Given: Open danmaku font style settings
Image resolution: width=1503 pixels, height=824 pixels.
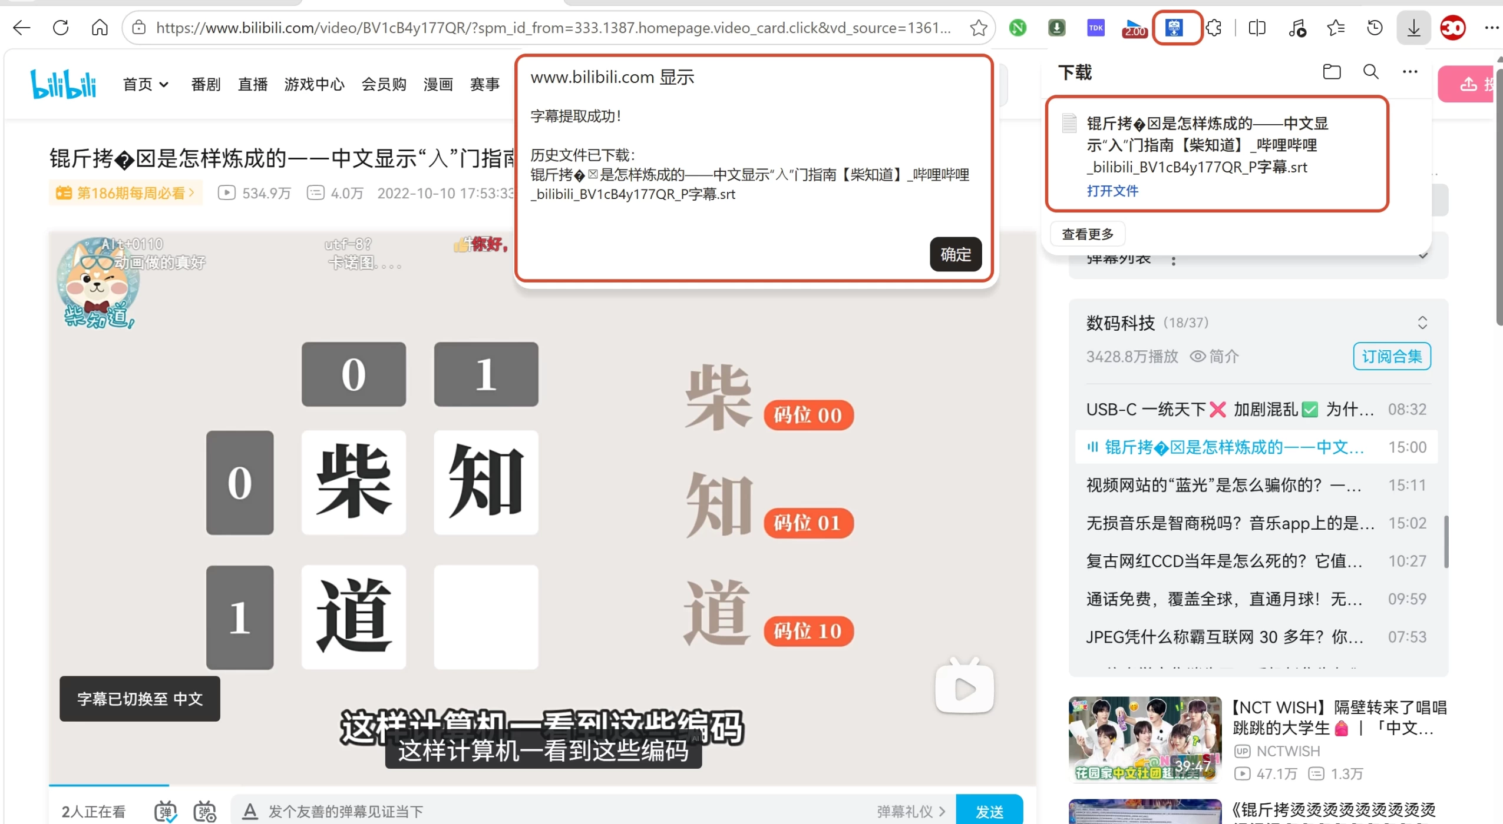Looking at the screenshot, I should pos(250,812).
